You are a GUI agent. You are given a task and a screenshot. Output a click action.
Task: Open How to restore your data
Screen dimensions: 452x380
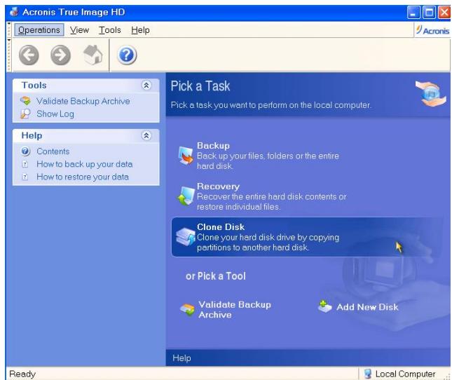[x=83, y=177]
